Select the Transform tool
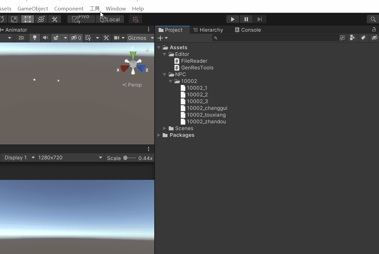The height and width of the screenshot is (254, 379). [x=41, y=19]
